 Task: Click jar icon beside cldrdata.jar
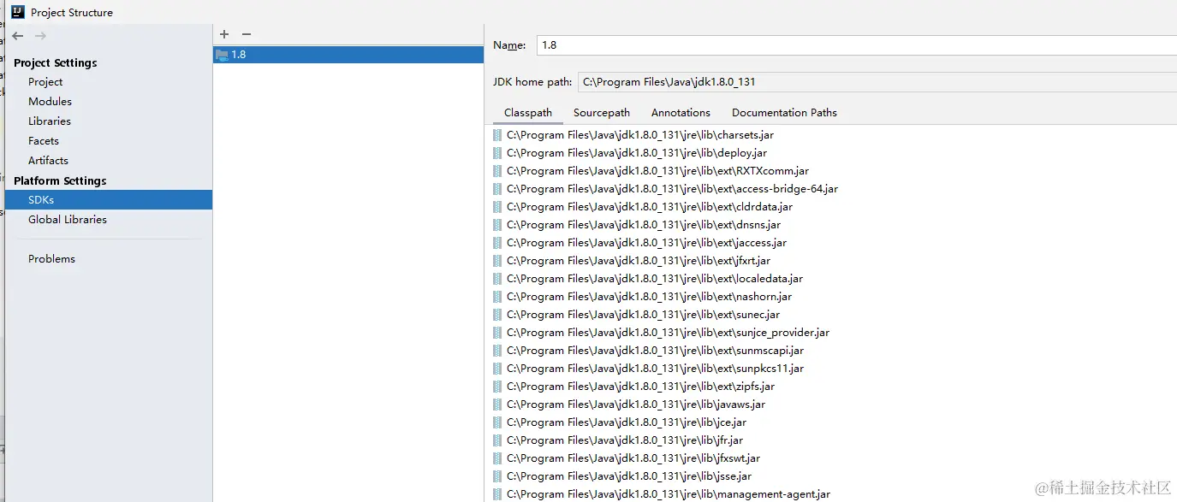(x=497, y=207)
